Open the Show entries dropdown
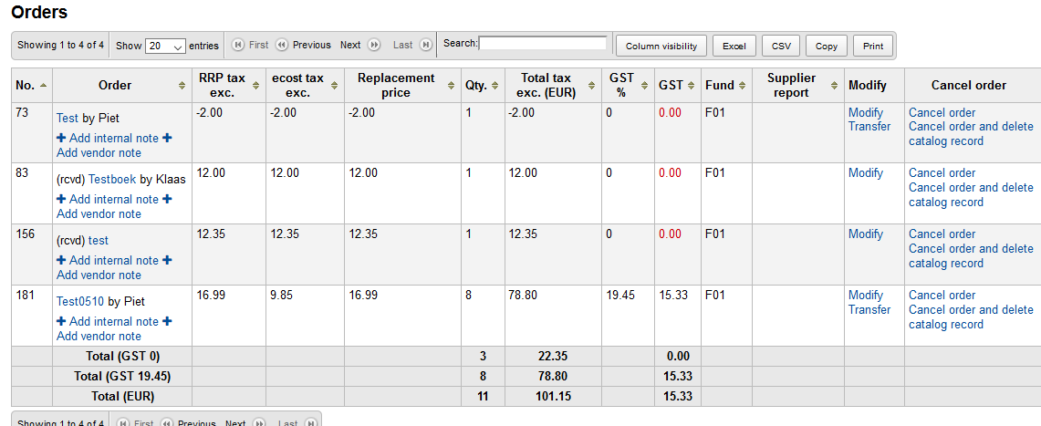Image resolution: width=1041 pixels, height=426 pixels. point(165,46)
